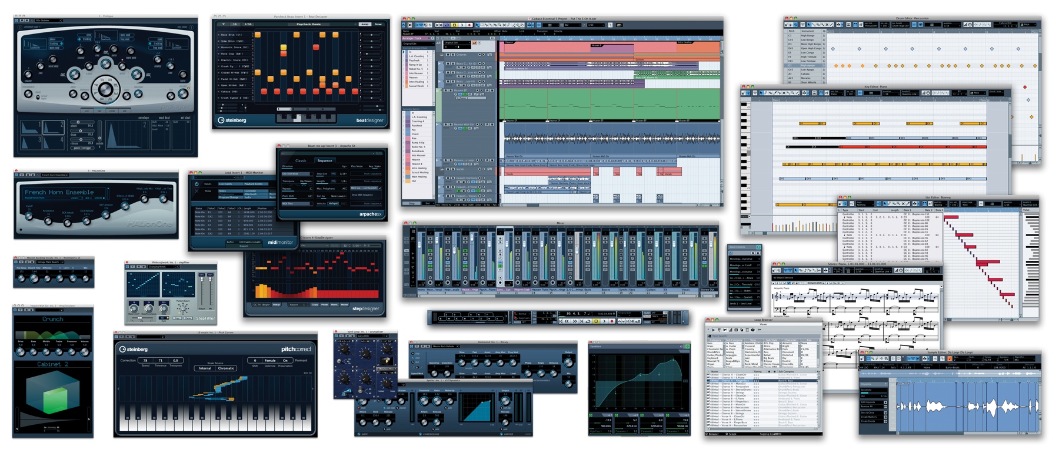This screenshot has height=453, width=1059.
Task: Select Chromatic scale in PitchCorrect
Action: pos(226,368)
